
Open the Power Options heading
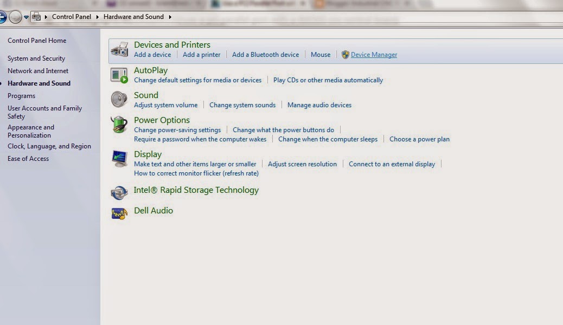162,120
